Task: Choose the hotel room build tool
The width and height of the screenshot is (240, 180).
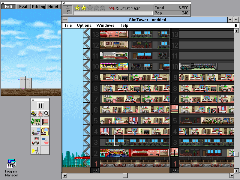Action: (45, 131)
